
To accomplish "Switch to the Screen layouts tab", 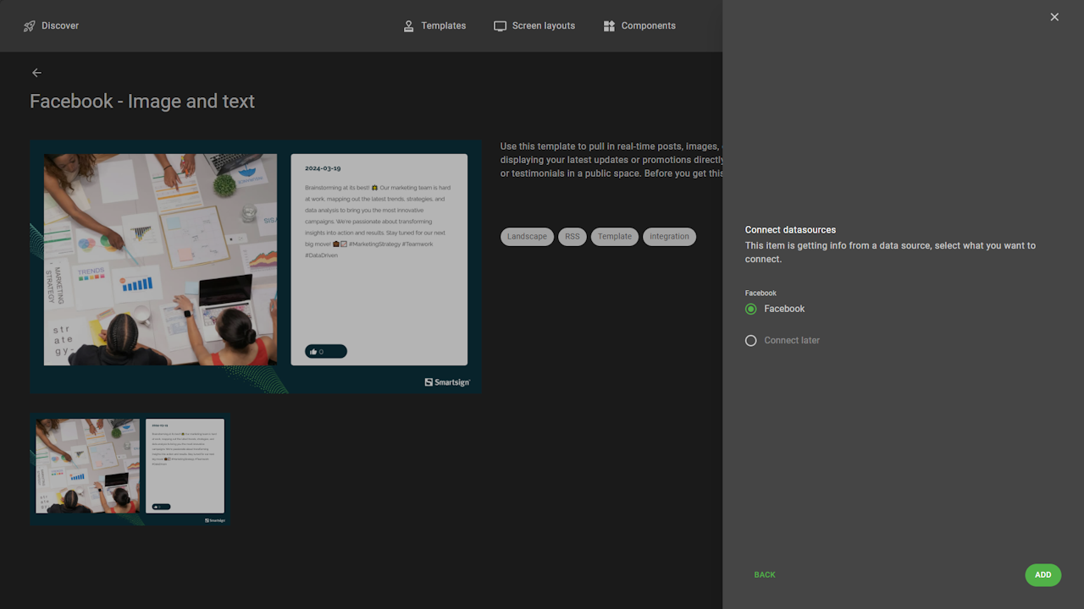I will pos(543,26).
